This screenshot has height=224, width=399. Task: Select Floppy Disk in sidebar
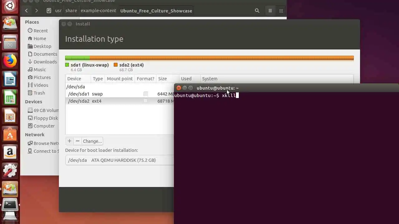click(43, 118)
